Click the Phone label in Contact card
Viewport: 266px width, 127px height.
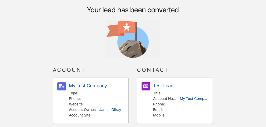(x=159, y=104)
